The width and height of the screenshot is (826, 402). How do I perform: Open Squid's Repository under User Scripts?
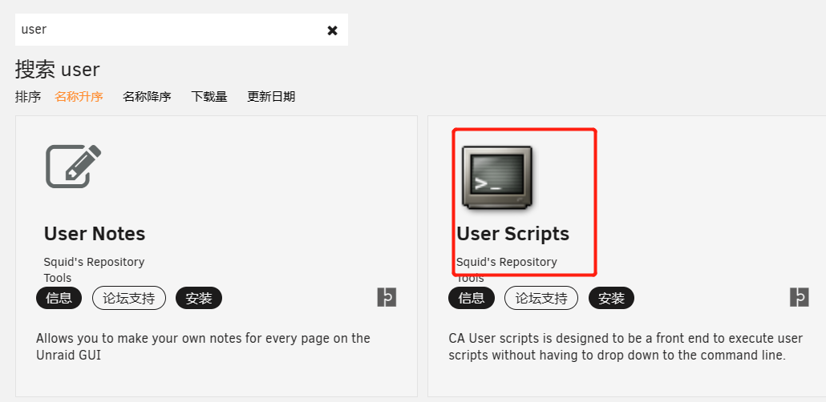point(506,262)
